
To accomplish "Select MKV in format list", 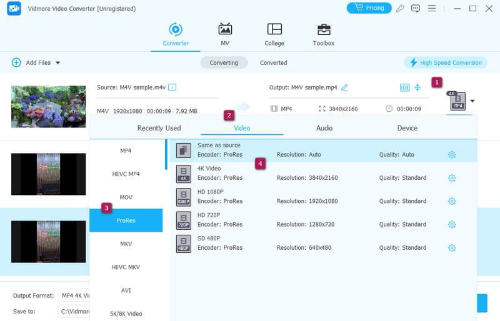I will (x=126, y=244).
